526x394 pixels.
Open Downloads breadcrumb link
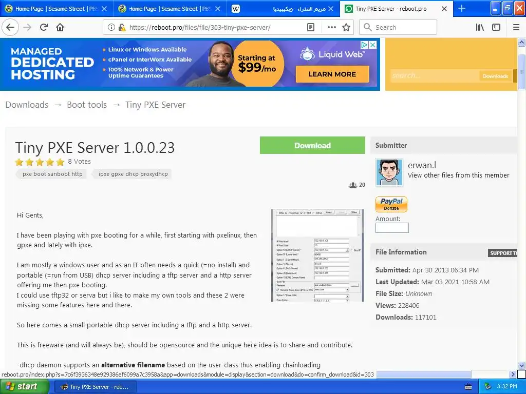click(x=27, y=105)
